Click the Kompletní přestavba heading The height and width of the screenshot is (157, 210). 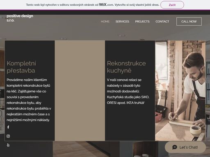21,67
